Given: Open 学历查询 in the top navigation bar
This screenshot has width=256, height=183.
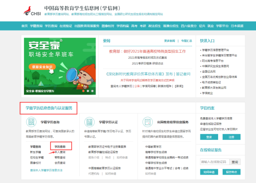Looking at the screenshot, I should click(51, 26).
